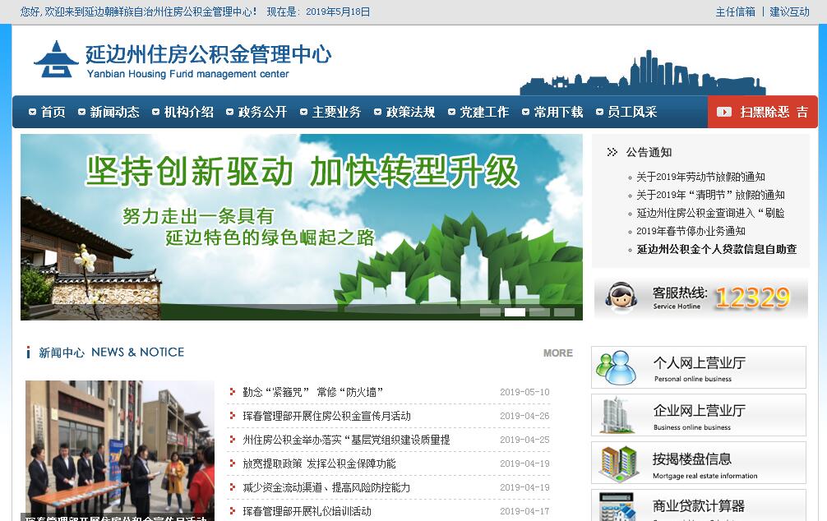Click the double-arrow icon next to 公告通知
This screenshot has height=521, width=827.
click(612, 152)
